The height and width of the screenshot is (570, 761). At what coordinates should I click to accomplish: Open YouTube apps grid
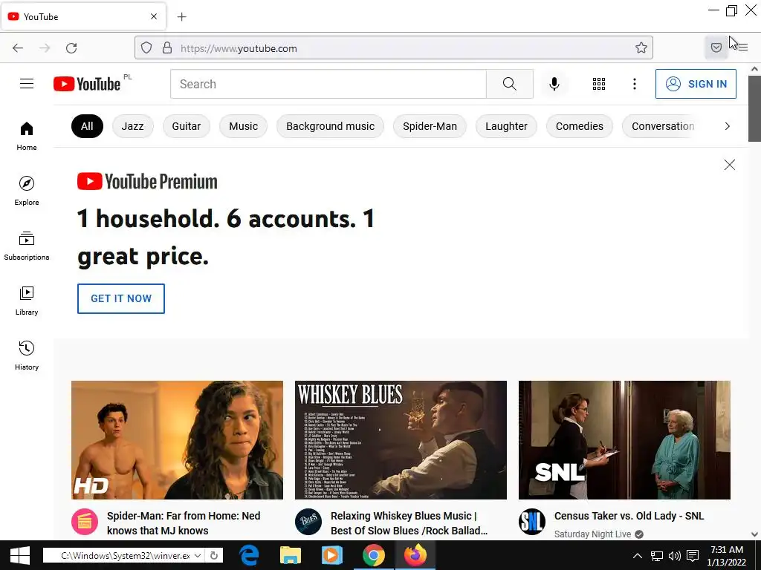(x=599, y=84)
